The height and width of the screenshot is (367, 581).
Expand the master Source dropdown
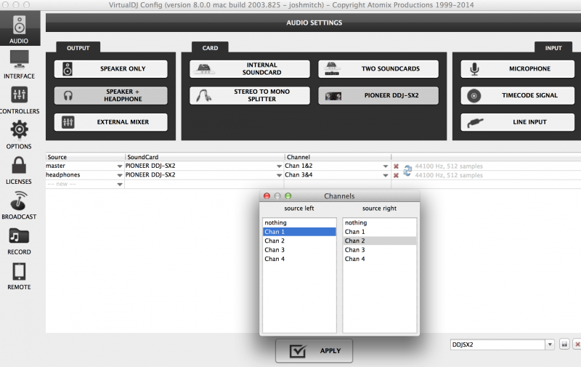119,166
